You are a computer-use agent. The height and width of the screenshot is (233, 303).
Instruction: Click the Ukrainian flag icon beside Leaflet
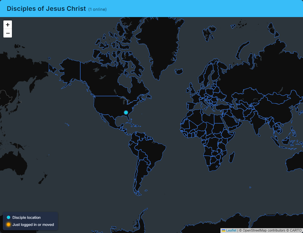coord(224,230)
